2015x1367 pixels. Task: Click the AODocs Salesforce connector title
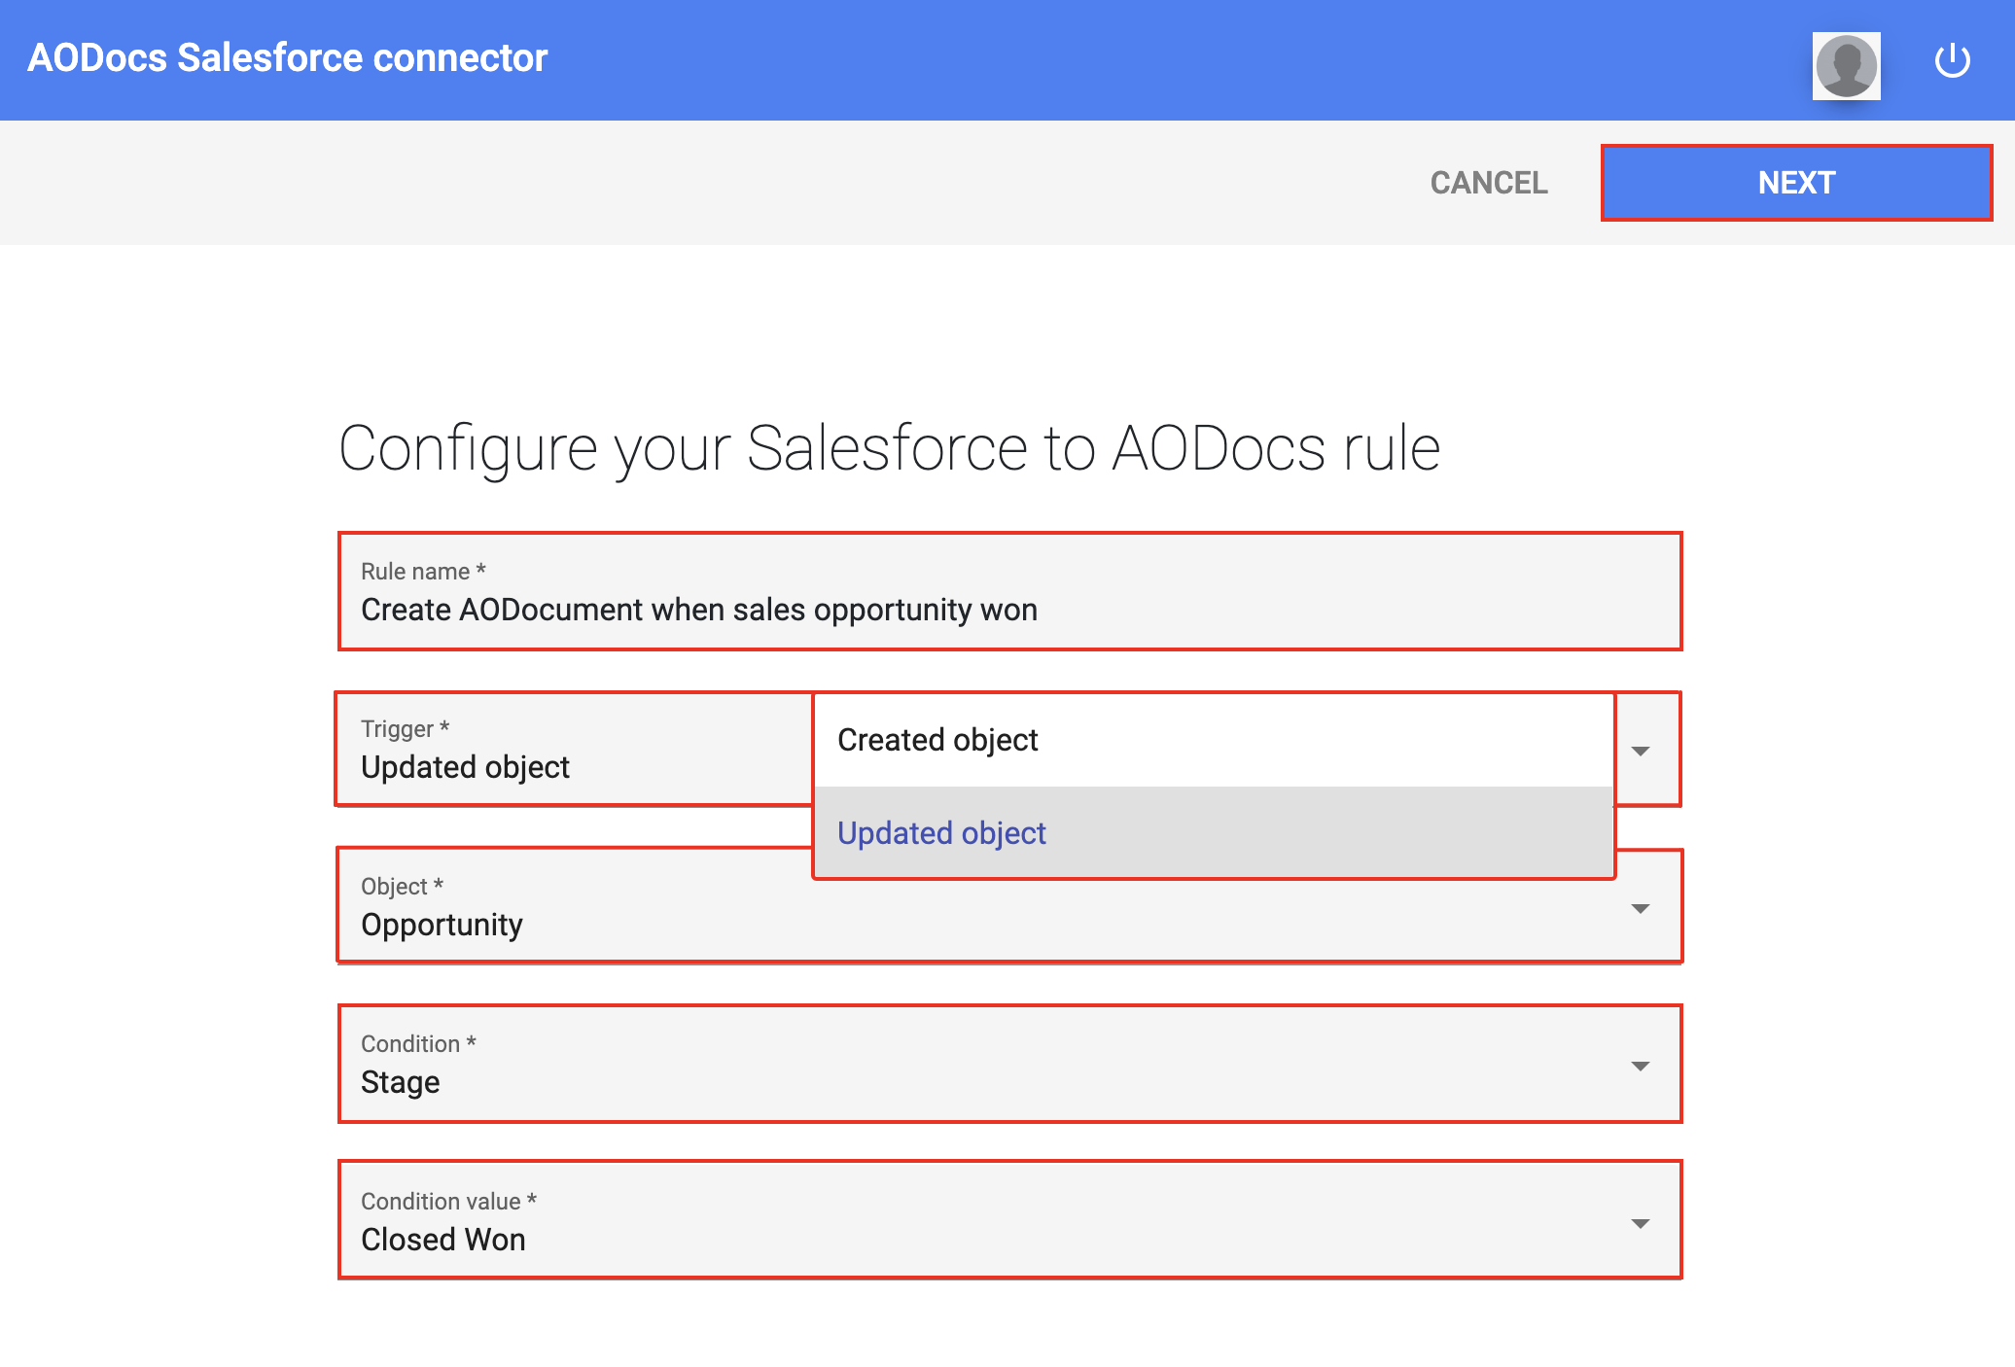tap(288, 58)
